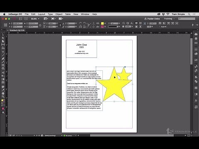The image size is (199, 149).
Task: Open the View Options dropdown
Action: (46, 19)
